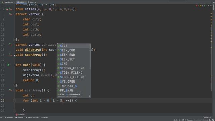215x121 pixels.
Task: Run main using the green gutter arrow
Action: (x=8, y=65)
